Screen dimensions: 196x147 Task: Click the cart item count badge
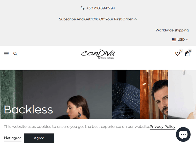pyautogui.click(x=190, y=51)
